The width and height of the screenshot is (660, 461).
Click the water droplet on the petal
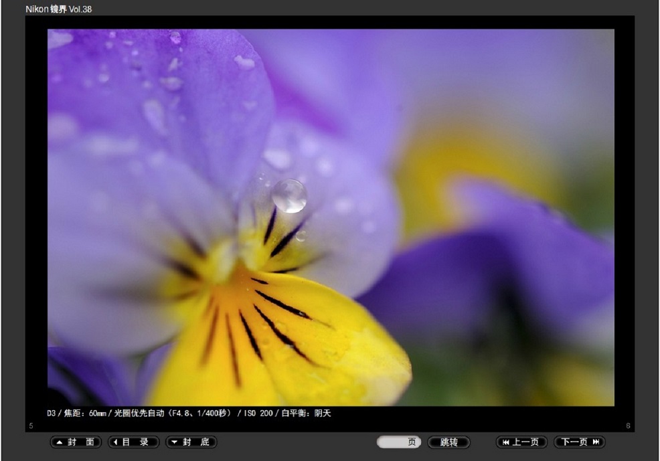click(x=289, y=195)
